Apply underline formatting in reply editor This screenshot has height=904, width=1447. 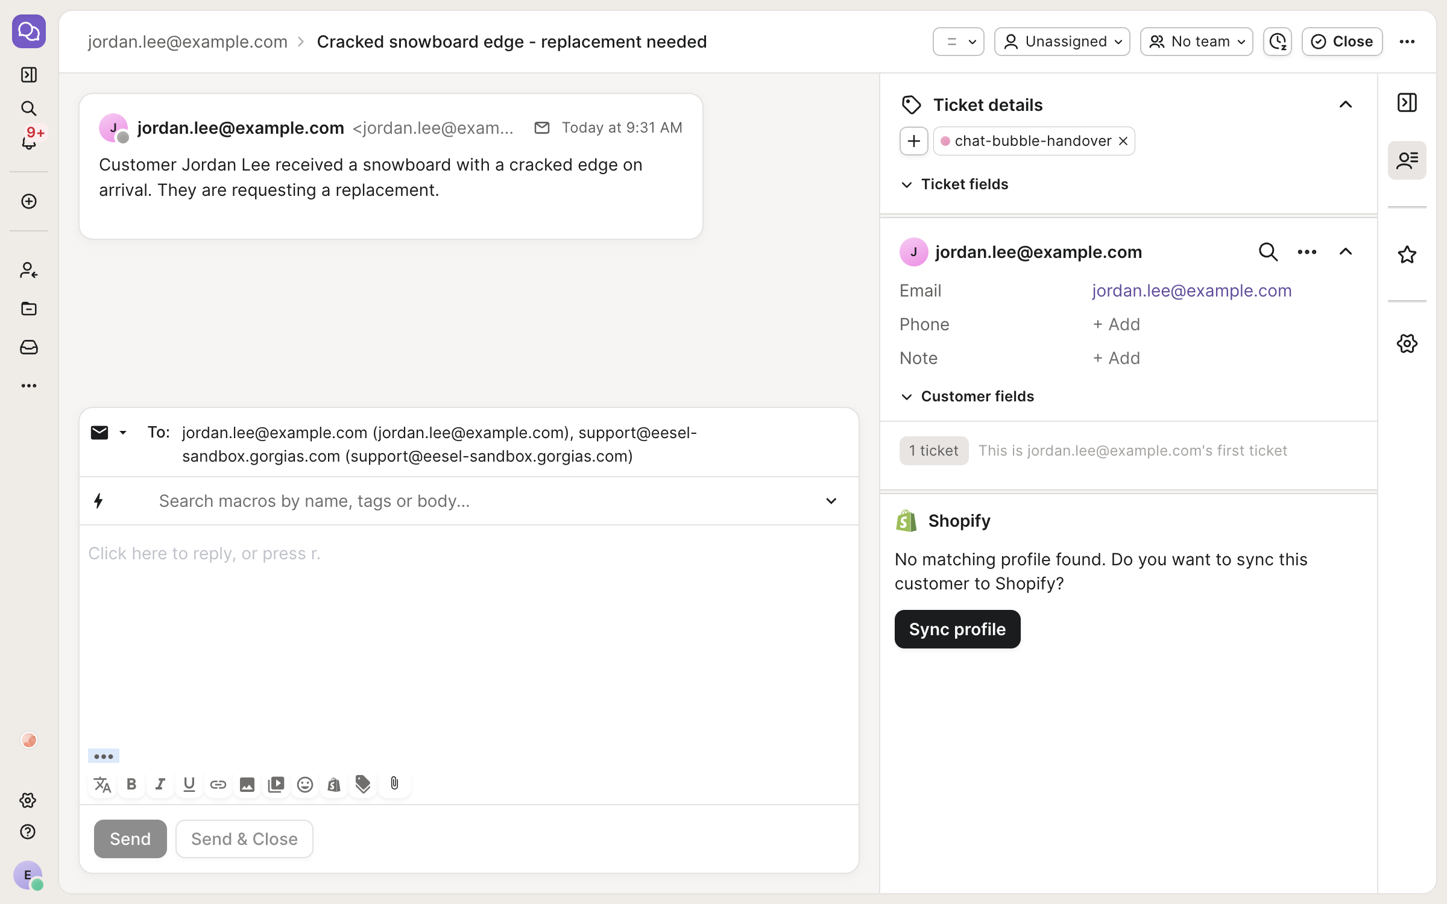click(x=189, y=784)
